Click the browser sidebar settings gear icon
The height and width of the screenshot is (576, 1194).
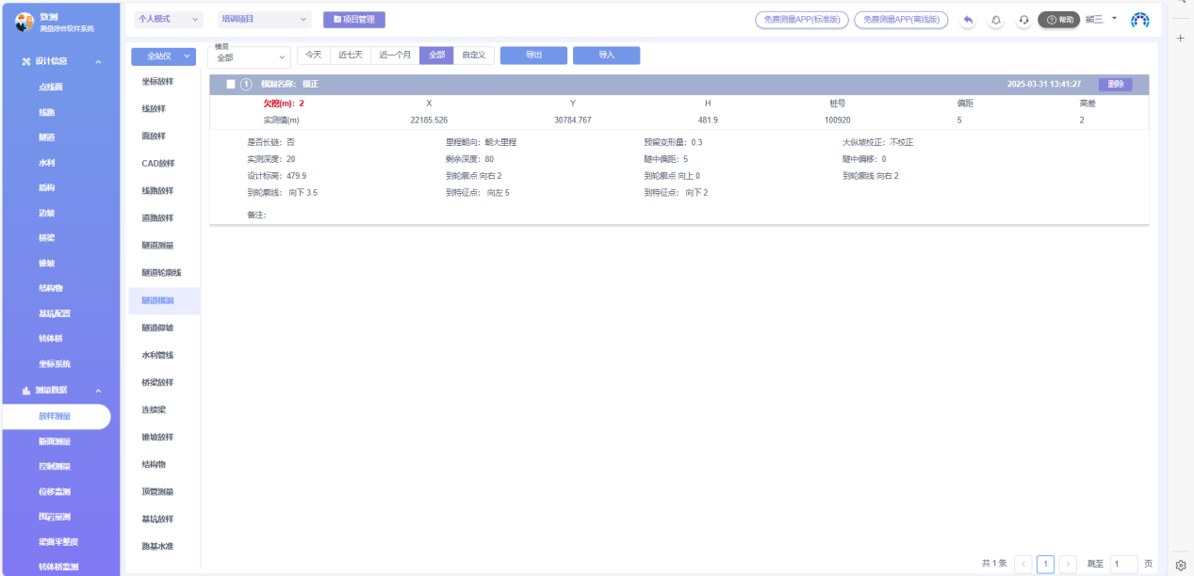pyautogui.click(x=1180, y=566)
